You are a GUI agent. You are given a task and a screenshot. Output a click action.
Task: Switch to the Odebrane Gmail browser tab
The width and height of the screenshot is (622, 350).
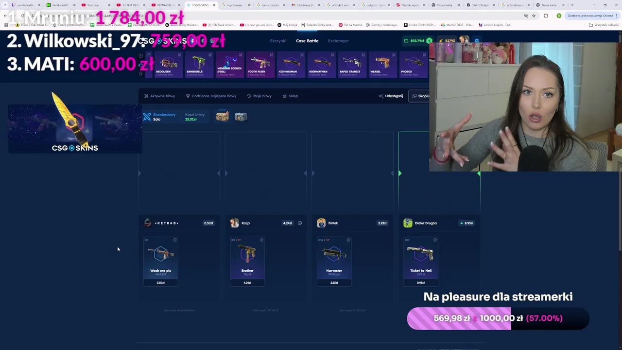(x=306, y=5)
